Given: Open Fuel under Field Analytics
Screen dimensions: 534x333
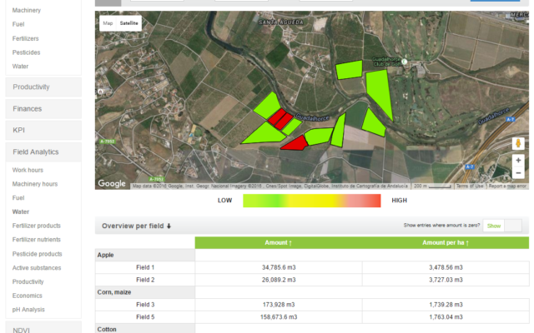Looking at the screenshot, I should 18,198.
